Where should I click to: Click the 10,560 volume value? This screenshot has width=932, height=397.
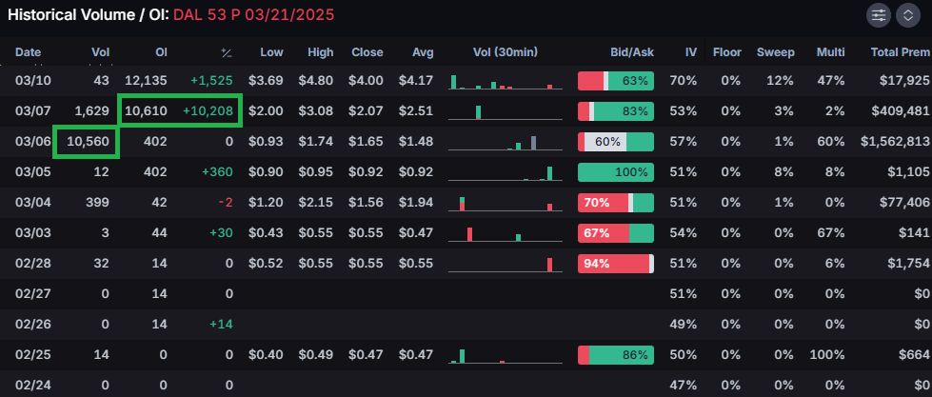[x=88, y=142]
